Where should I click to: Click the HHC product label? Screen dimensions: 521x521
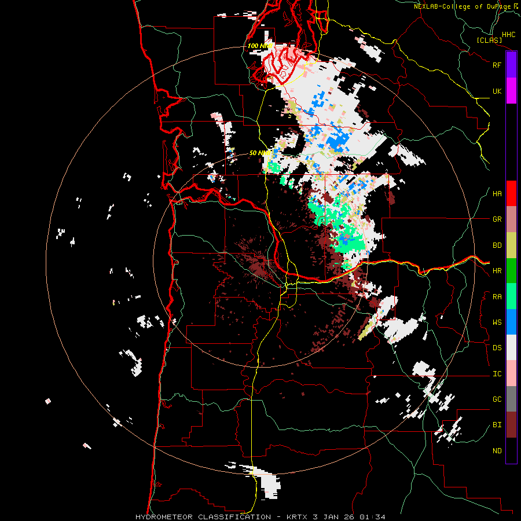[x=509, y=35]
